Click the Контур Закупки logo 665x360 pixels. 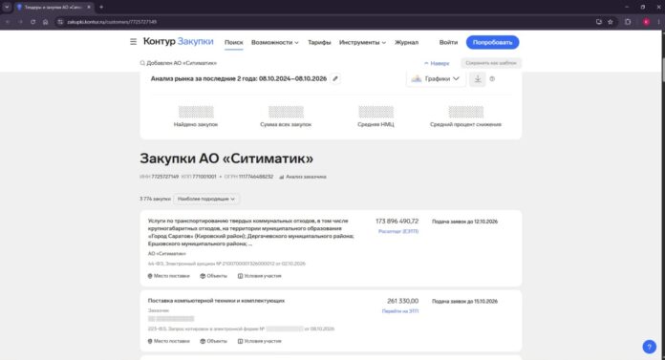tap(178, 41)
